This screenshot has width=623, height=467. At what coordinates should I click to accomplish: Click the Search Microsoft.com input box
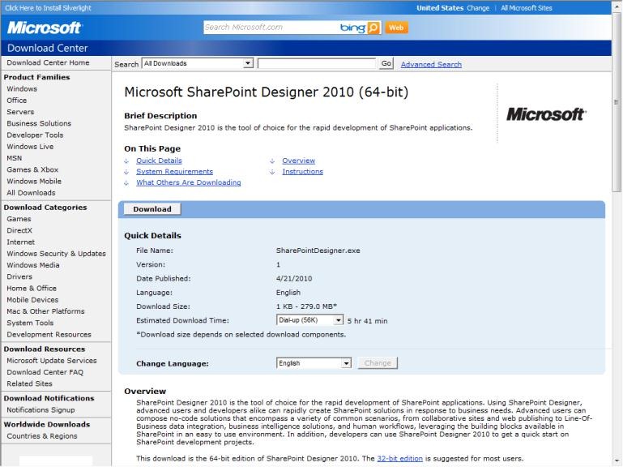pyautogui.click(x=270, y=28)
